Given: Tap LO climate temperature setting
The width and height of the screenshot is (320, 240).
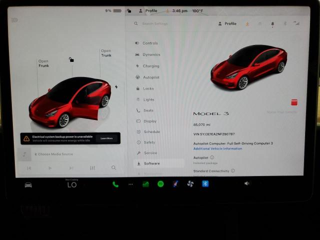Looking at the screenshot, I should pos(72,185).
